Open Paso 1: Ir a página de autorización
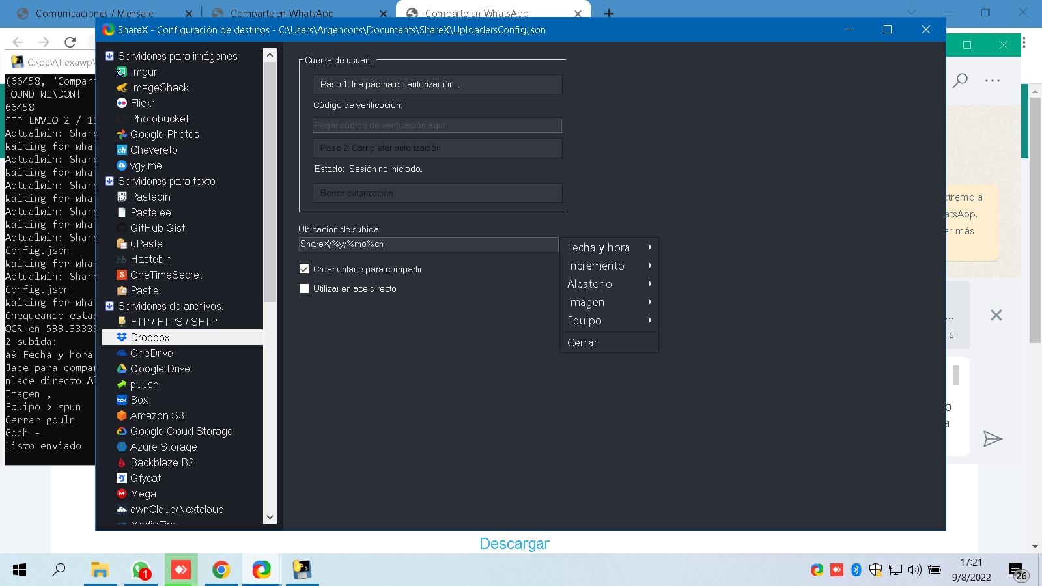Image resolution: width=1042 pixels, height=586 pixels. tap(437, 84)
